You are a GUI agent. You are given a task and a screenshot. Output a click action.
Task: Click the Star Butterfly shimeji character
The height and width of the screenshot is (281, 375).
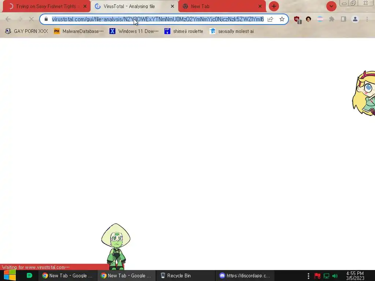click(364, 93)
